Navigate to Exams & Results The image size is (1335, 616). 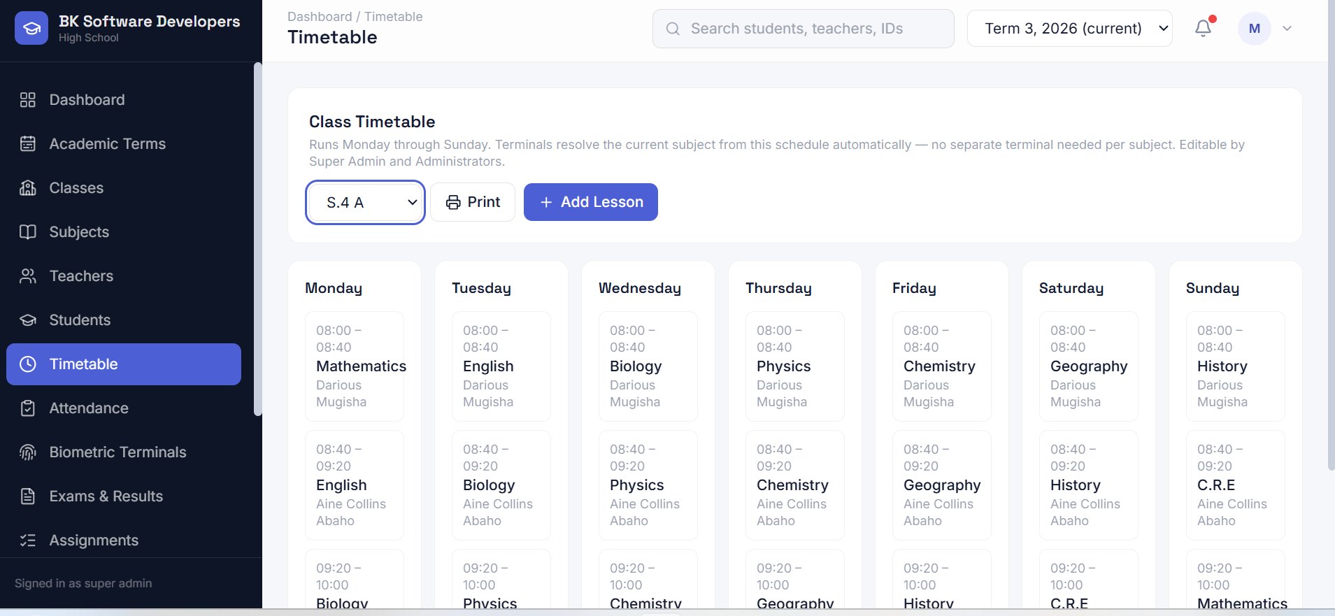[124, 496]
